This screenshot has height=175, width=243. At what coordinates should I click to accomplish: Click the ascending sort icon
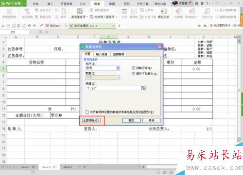[x=57, y=10]
